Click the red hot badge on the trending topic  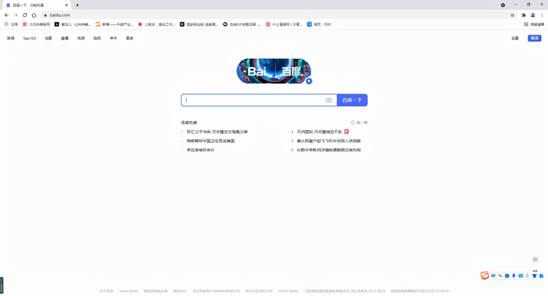tap(346, 132)
